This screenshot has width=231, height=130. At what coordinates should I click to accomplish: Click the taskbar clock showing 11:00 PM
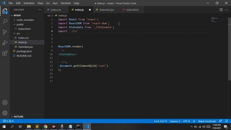click(x=217, y=127)
